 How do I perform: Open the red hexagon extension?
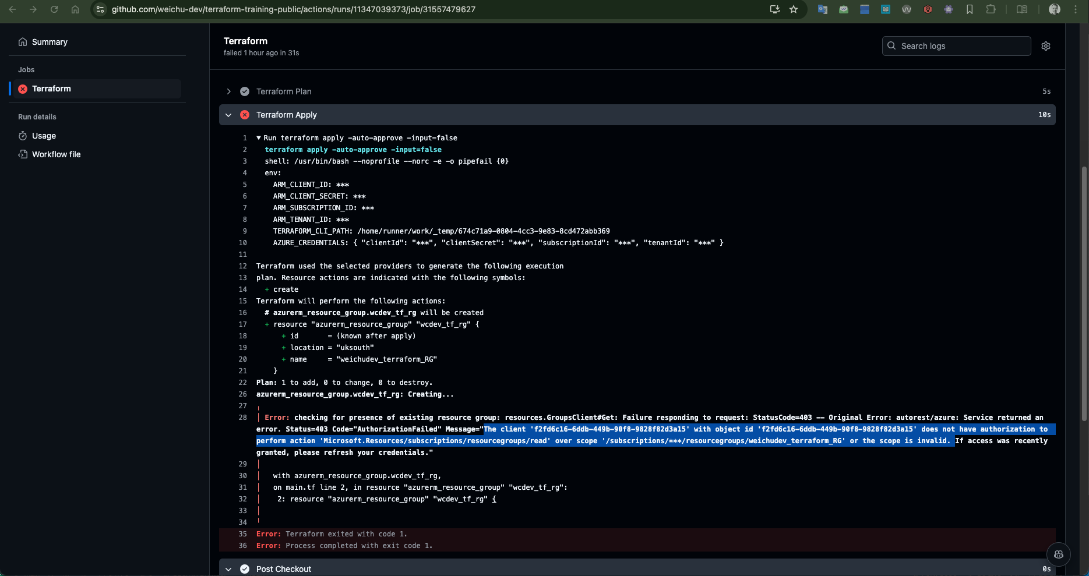(928, 9)
